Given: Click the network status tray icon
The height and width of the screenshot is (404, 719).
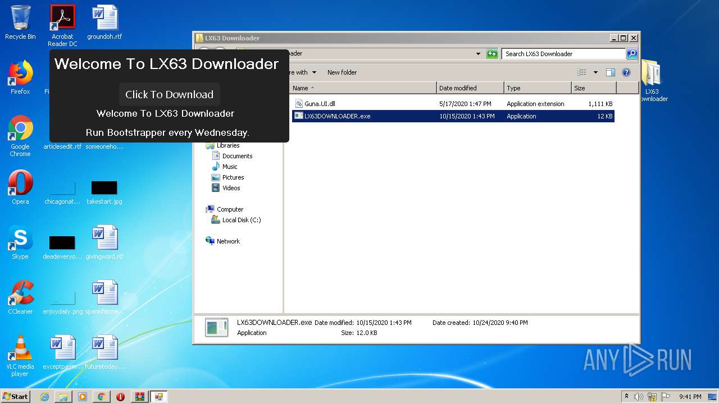Looking at the screenshot, I should [x=652, y=397].
